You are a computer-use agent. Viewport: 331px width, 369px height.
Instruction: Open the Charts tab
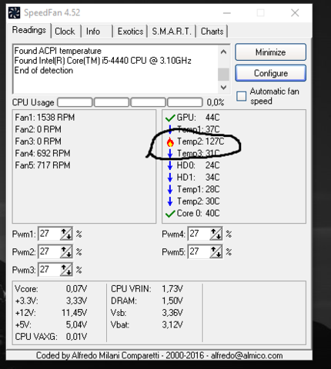(x=212, y=32)
